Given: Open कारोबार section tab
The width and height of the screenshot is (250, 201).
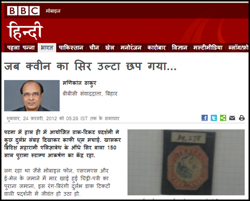Looking at the screenshot, I should [x=156, y=48].
